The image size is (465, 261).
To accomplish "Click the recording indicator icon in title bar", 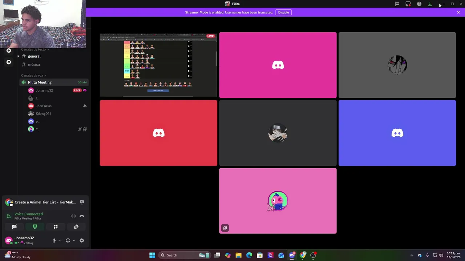I will tap(408, 4).
